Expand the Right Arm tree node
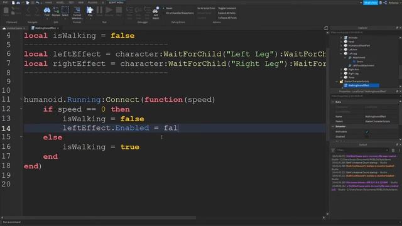The image size is (402, 226). click(x=341, y=70)
